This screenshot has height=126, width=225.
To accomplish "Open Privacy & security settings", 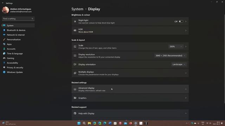I will click(18, 68).
